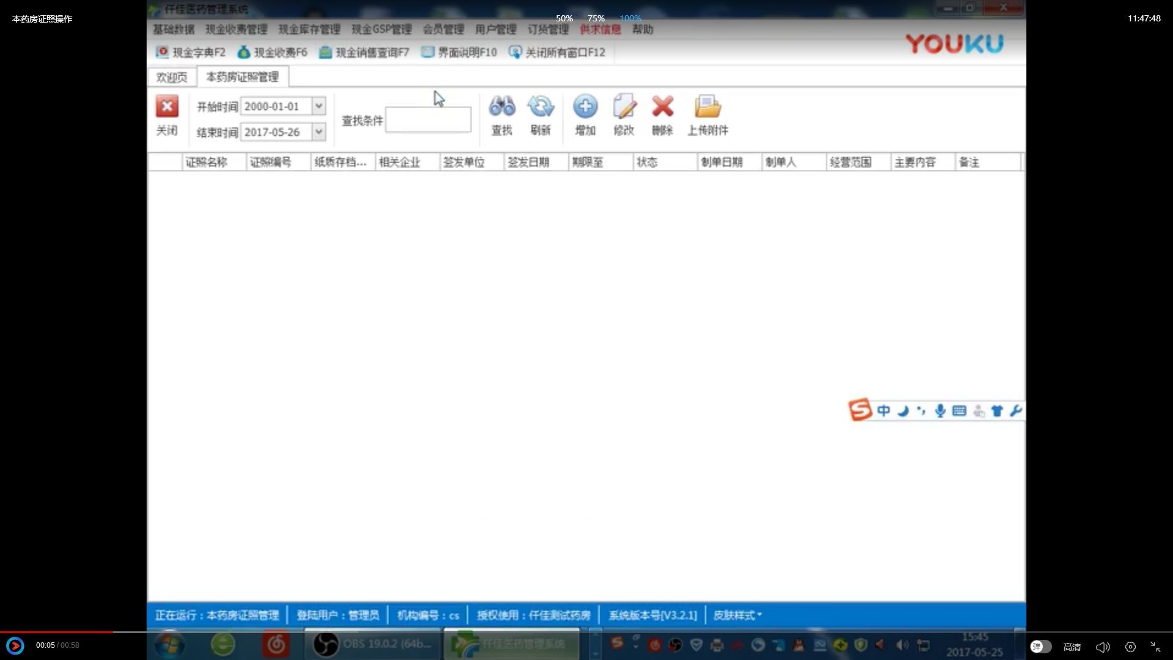Click the 证照编号 column header

279,162
